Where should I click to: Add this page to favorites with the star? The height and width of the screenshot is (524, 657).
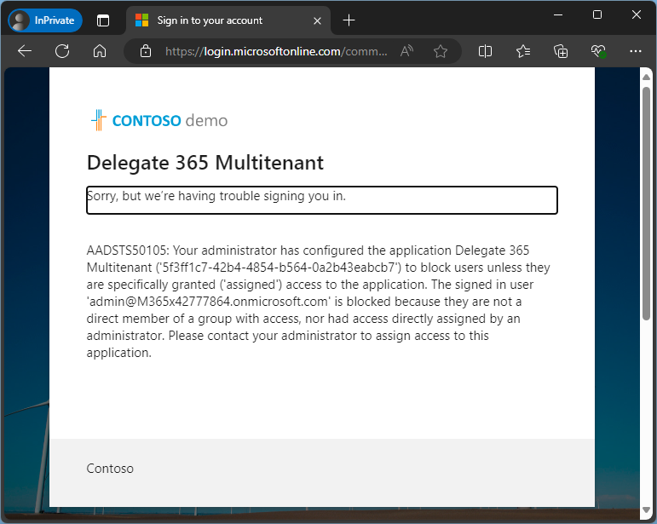tap(441, 51)
